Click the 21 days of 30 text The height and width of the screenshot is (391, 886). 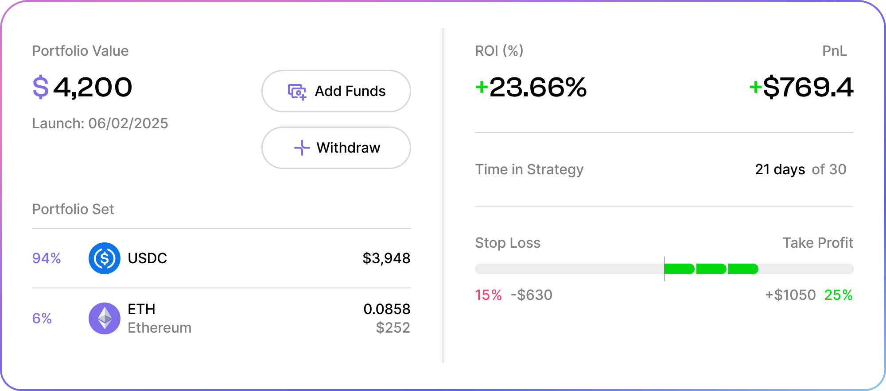801,169
